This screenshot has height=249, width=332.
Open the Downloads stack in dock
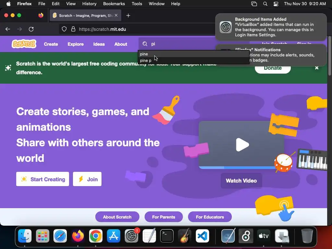tap(281, 236)
